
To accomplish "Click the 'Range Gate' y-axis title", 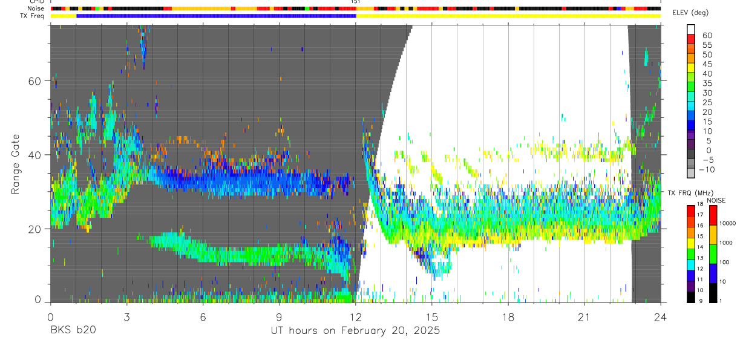I will pos(16,164).
